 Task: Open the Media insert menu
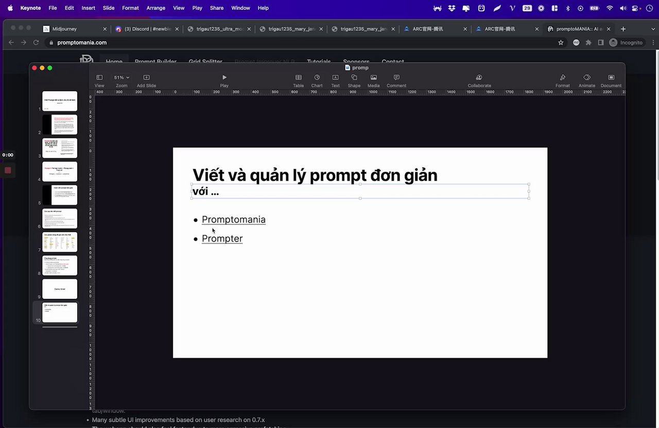[x=374, y=81]
